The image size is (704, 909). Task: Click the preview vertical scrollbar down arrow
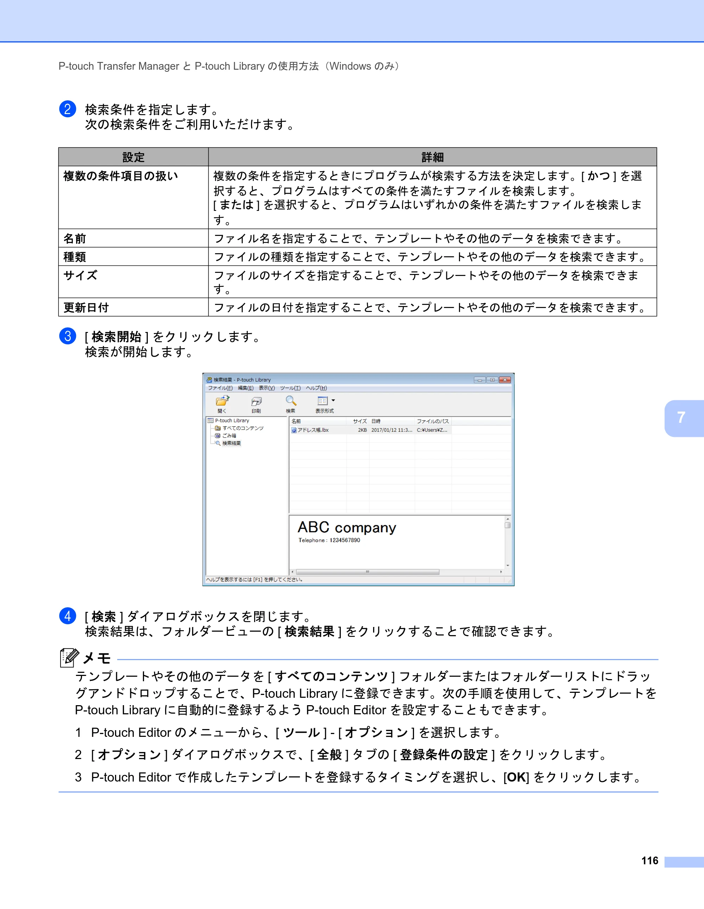pos(508,566)
